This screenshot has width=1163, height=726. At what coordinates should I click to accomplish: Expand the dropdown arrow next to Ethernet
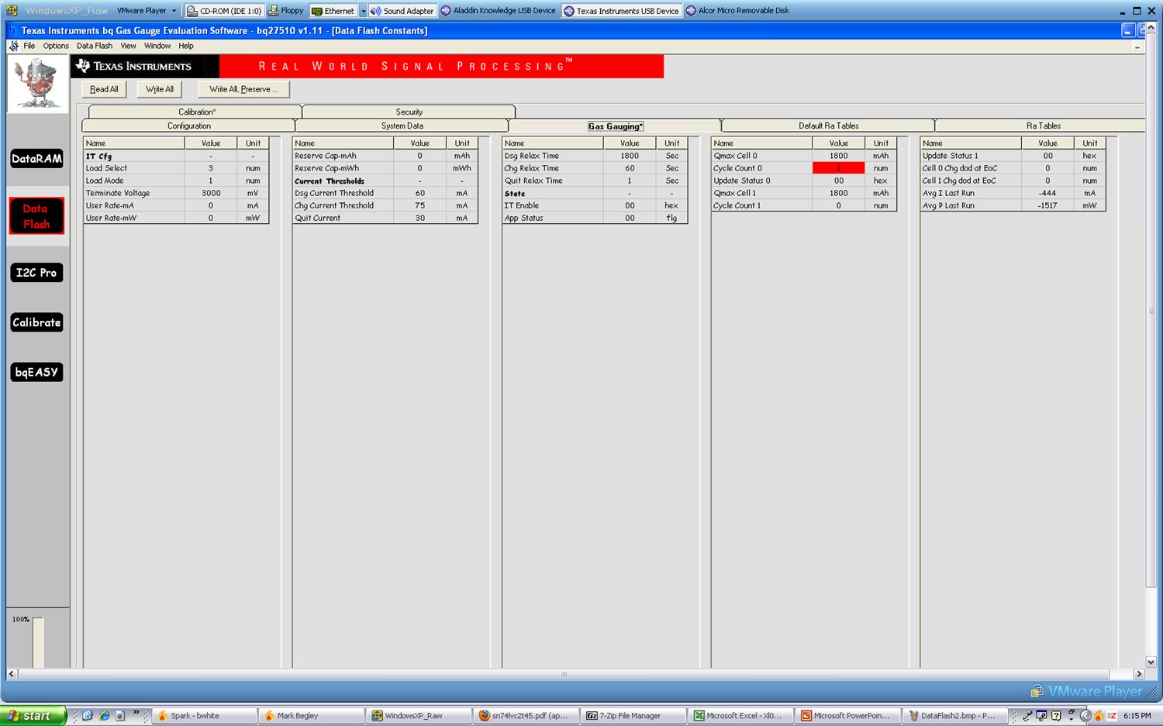click(363, 11)
